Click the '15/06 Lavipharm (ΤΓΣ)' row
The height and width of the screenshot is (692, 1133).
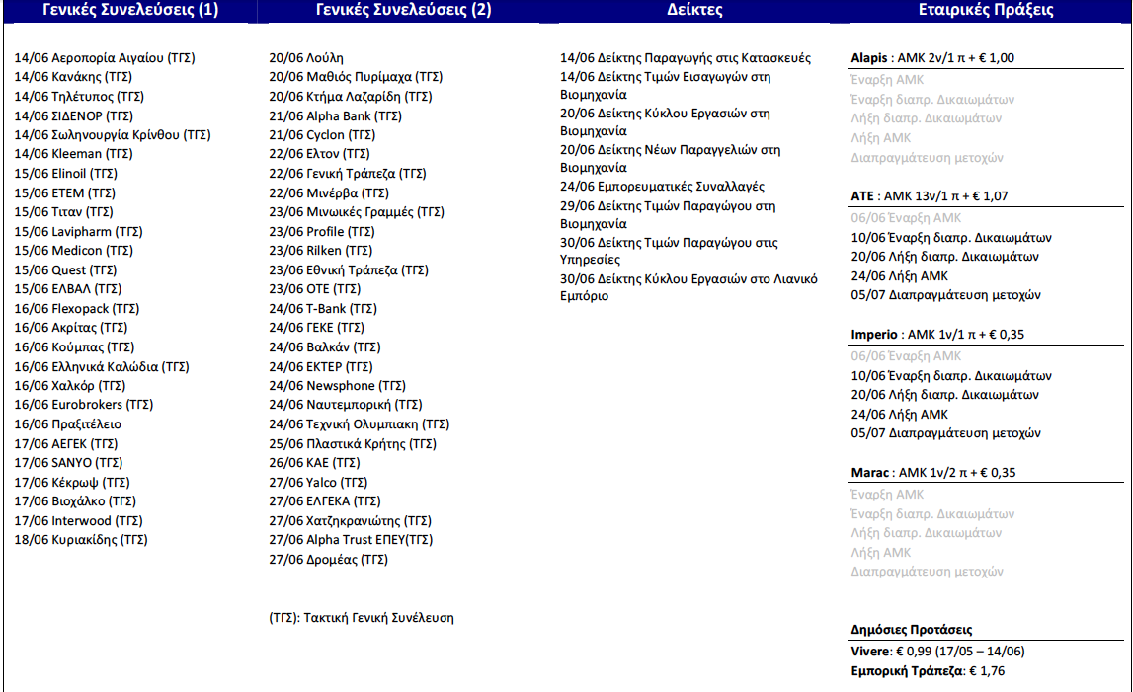tap(79, 231)
